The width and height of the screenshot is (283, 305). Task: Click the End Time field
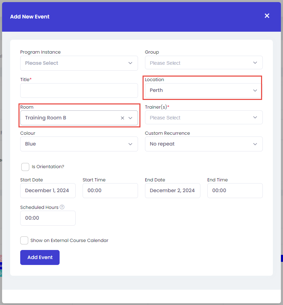[235, 191]
